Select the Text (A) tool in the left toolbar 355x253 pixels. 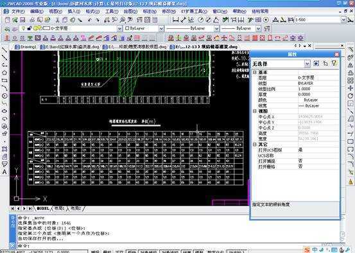(4, 172)
